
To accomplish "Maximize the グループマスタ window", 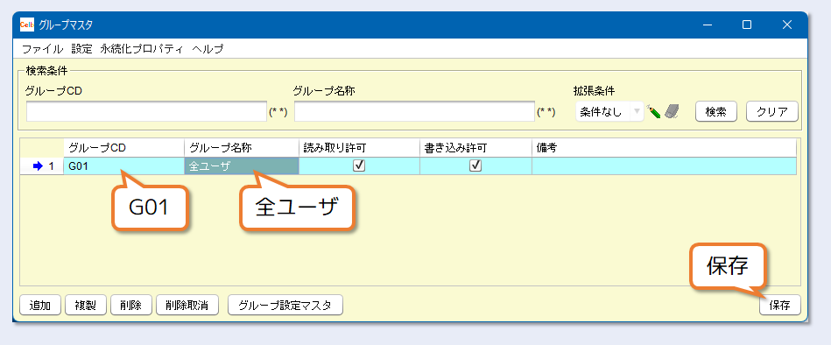I will tap(747, 25).
